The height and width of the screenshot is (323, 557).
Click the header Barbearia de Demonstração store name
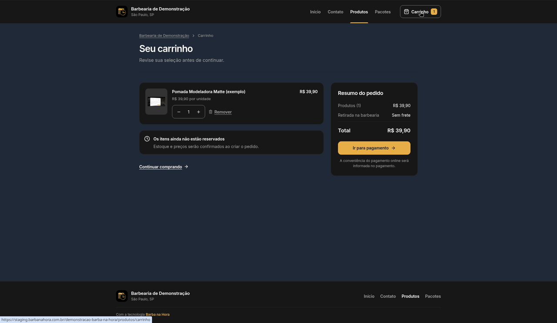(x=160, y=9)
